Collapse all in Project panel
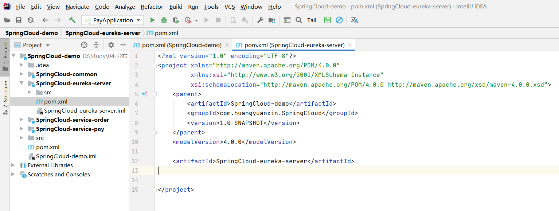This screenshot has height=211, width=559. click(x=96, y=45)
